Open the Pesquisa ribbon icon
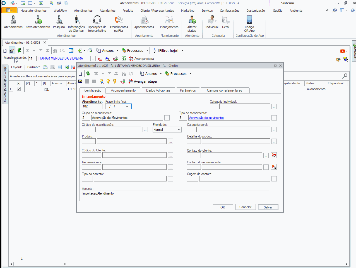Image resolution: width=356 pixels, height=268 pixels. coord(59,22)
